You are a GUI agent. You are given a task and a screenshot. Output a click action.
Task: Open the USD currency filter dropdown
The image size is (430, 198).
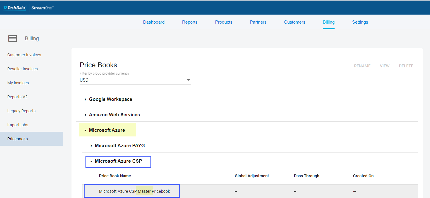135,80
